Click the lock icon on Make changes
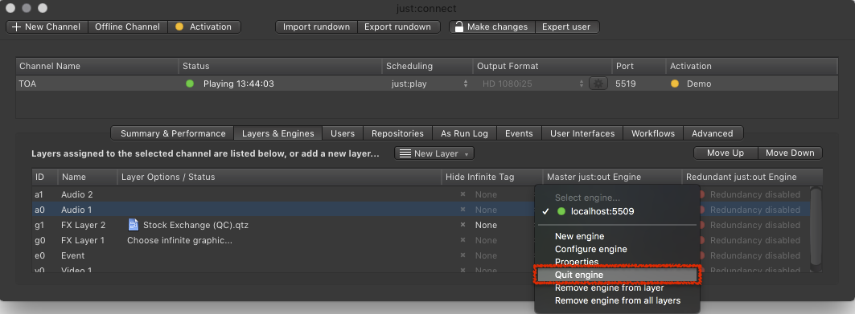Image resolution: width=855 pixels, height=314 pixels. (x=459, y=27)
